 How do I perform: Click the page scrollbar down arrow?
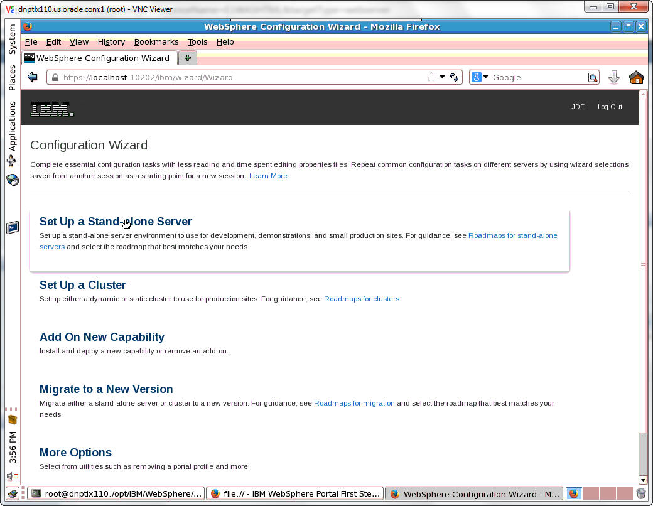pos(643,480)
